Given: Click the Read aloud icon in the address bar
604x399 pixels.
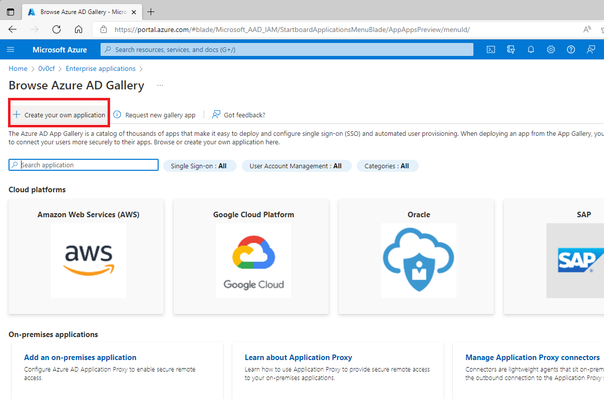Looking at the screenshot, I should click(587, 29).
